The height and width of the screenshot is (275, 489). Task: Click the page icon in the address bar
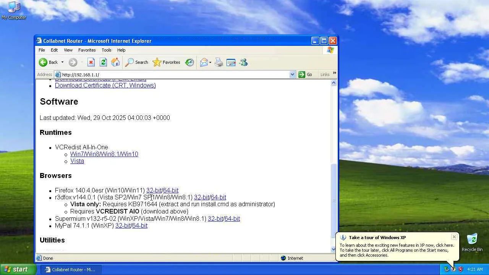pos(58,74)
